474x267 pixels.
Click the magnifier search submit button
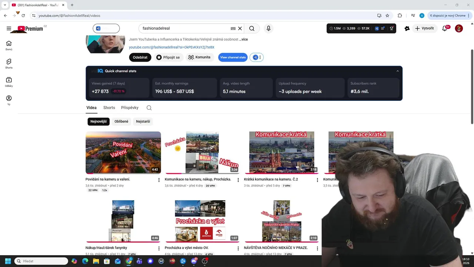252,28
